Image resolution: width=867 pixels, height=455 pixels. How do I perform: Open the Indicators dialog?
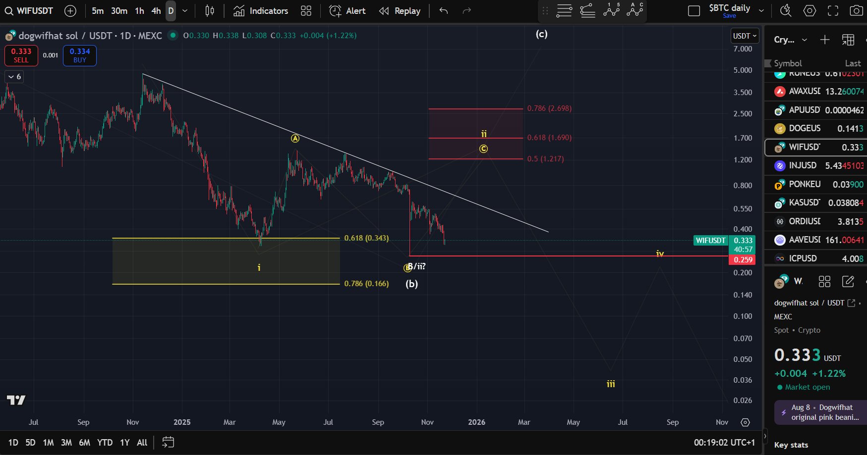tap(261, 11)
